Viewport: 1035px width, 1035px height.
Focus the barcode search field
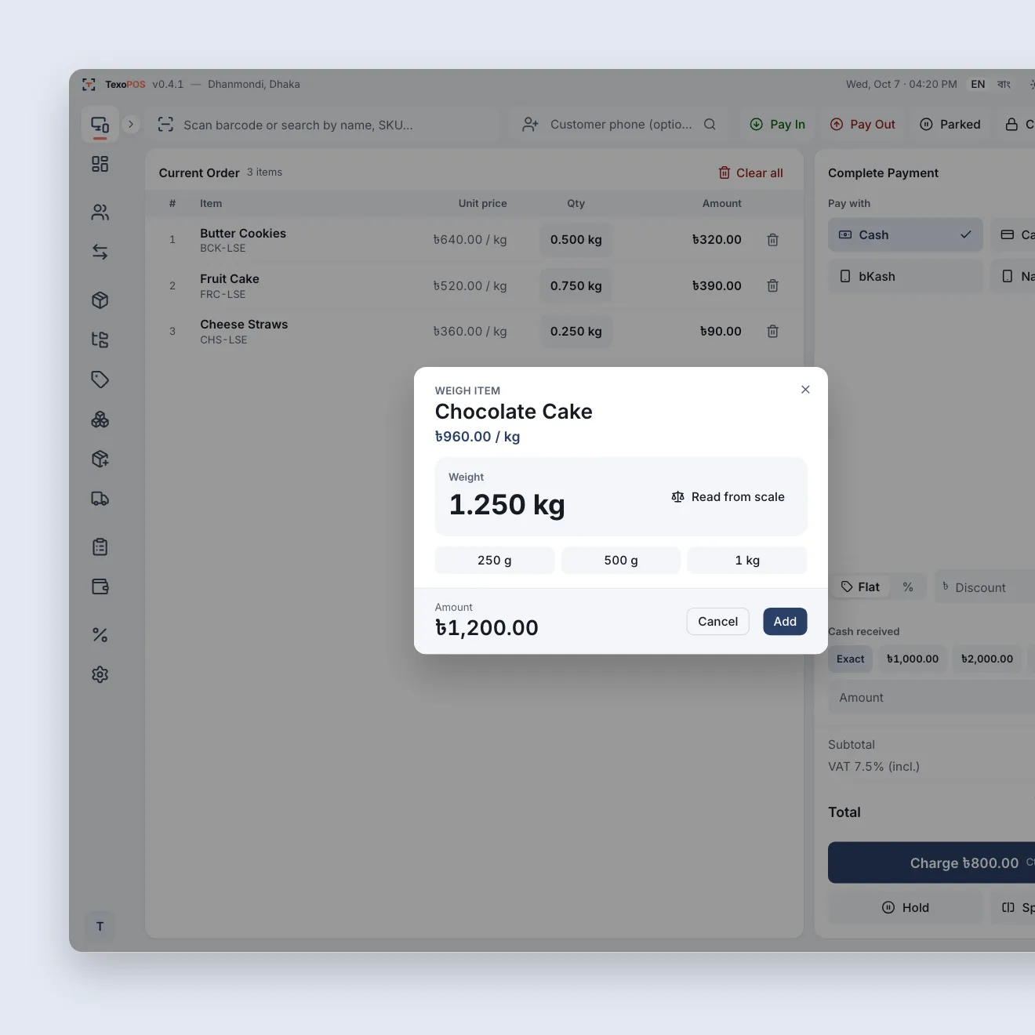coord(322,125)
